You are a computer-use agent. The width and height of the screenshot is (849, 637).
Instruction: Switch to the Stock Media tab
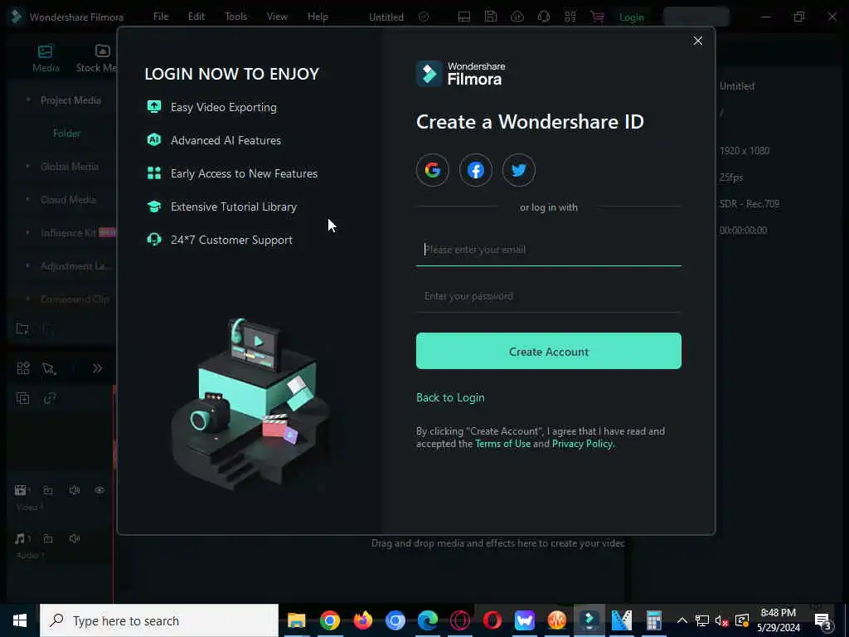[x=97, y=59]
